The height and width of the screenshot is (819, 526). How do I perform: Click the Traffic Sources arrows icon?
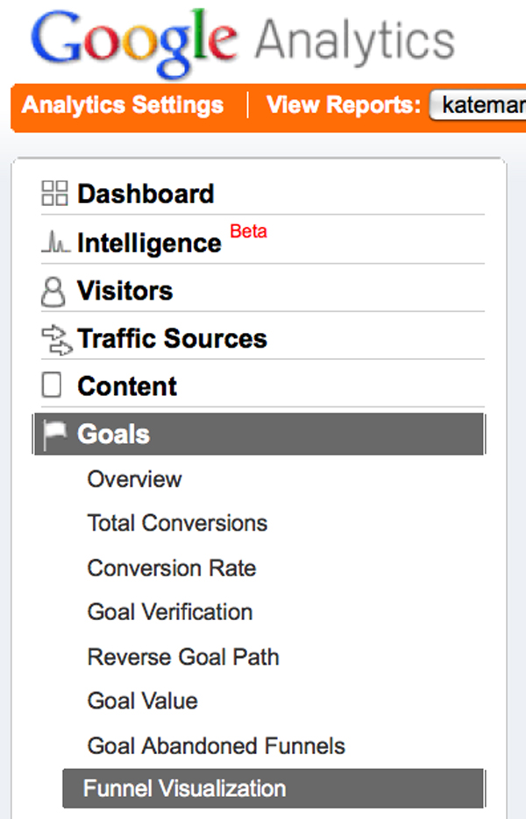click(x=54, y=340)
